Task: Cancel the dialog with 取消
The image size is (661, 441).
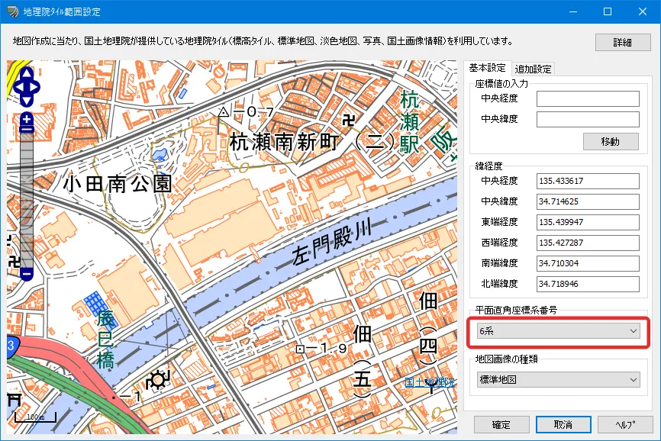Action: (x=564, y=424)
